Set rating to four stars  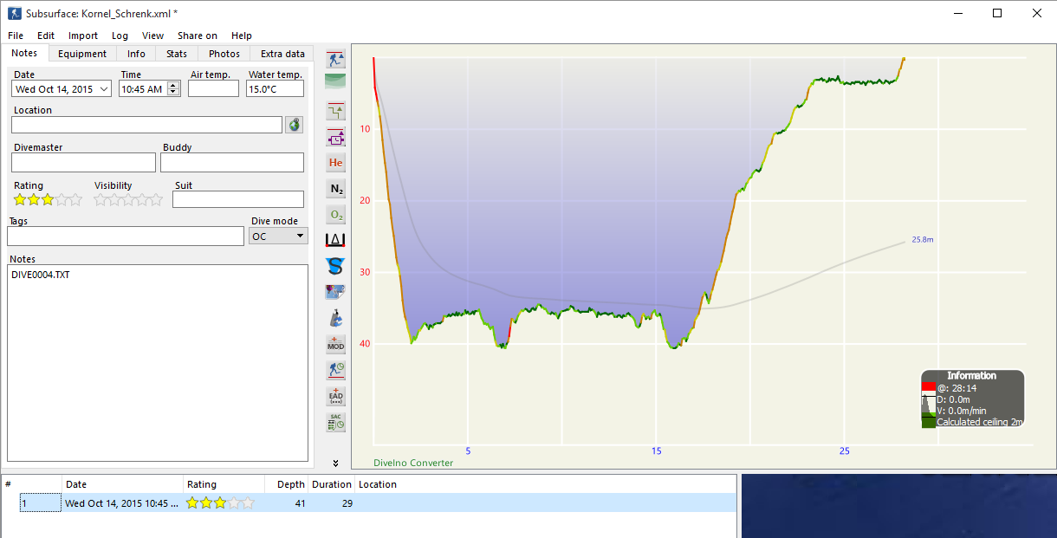[x=62, y=199]
